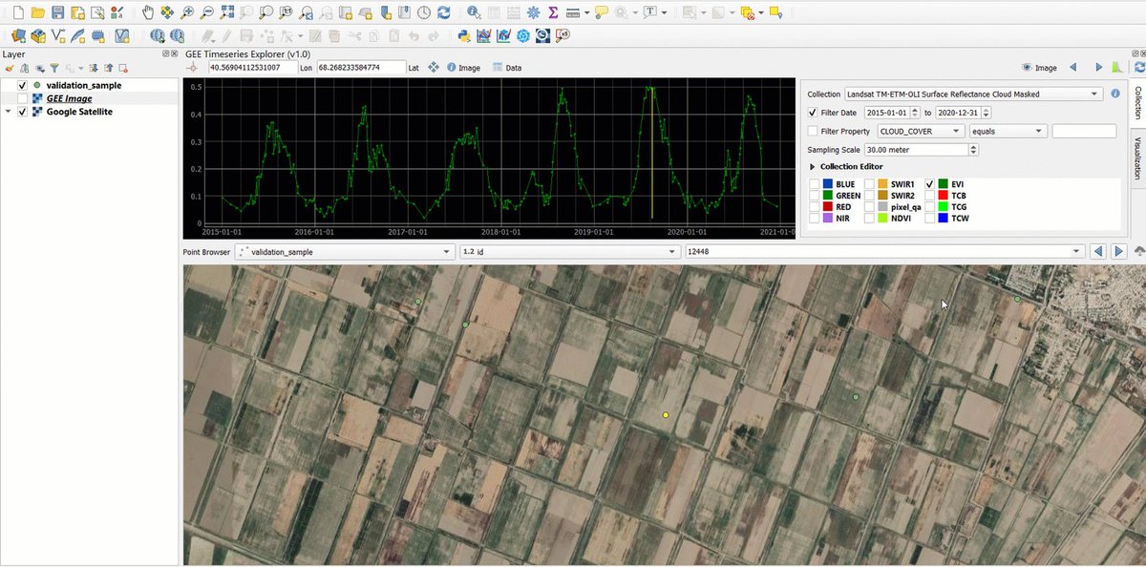Click the New GeoPackage Layer icon
The image size is (1146, 567).
tap(38, 35)
